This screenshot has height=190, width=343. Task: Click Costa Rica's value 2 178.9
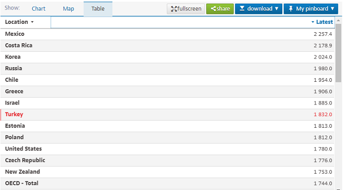[x=322, y=45]
